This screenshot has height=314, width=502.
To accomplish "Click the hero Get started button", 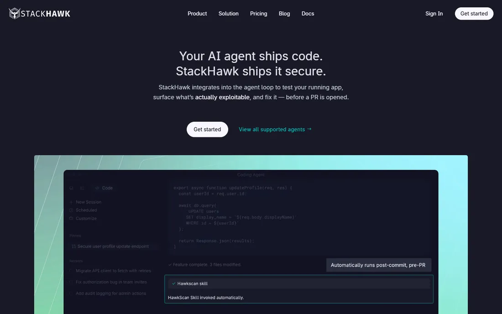I will point(207,129).
